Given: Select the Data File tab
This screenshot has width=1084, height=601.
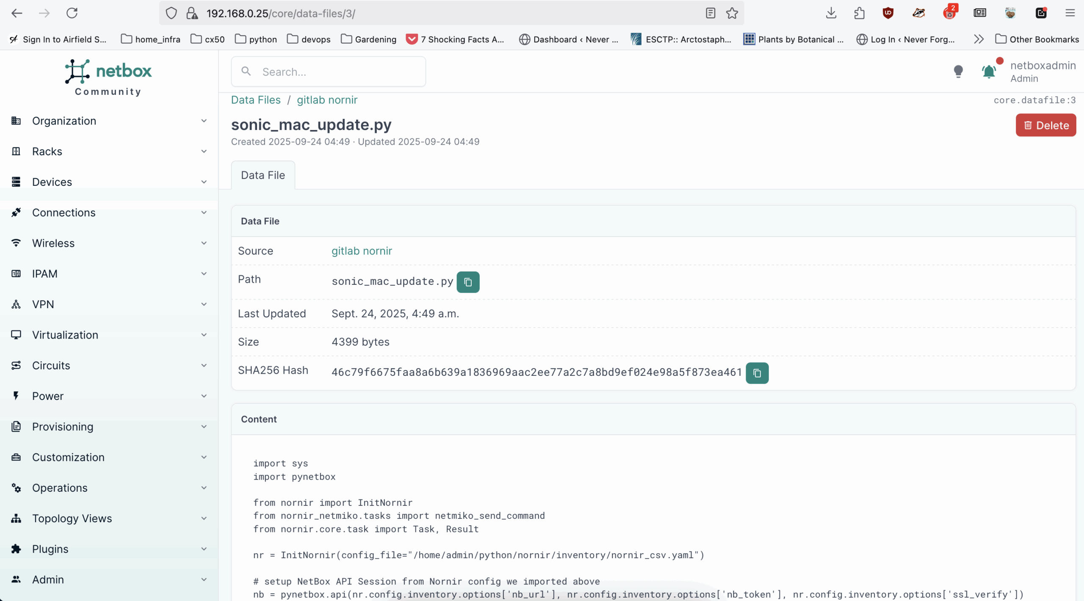Looking at the screenshot, I should coord(263,175).
